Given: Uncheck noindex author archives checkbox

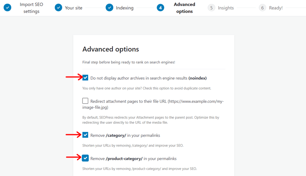Looking at the screenshot, I should pos(85,78).
